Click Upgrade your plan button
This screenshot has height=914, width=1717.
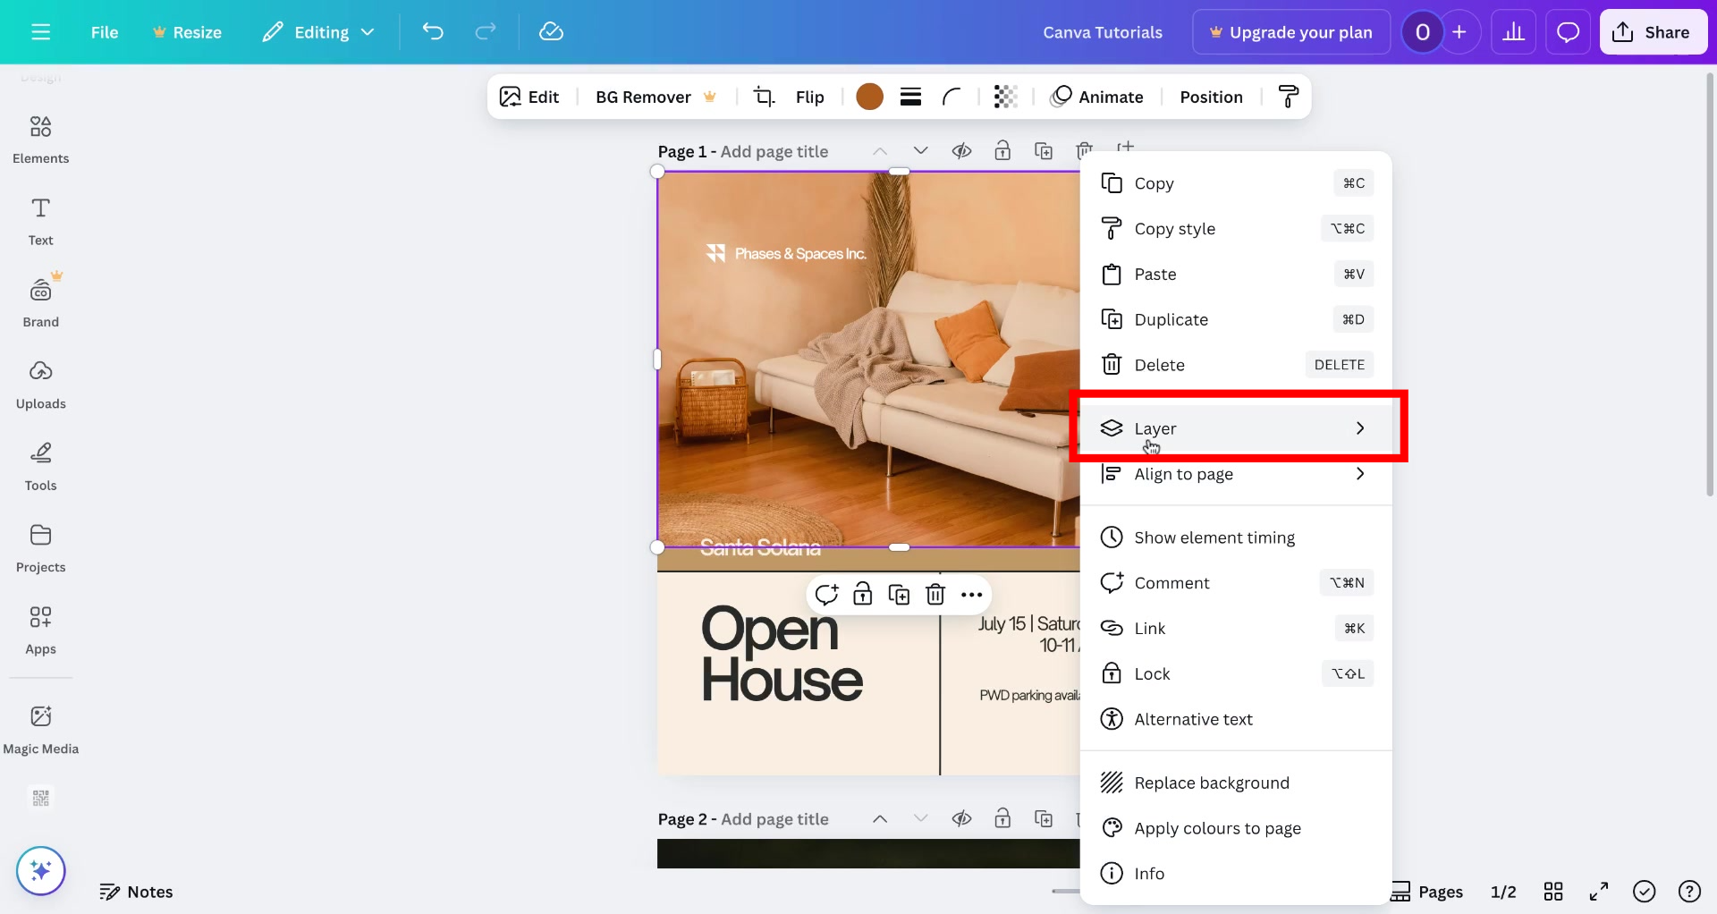(x=1291, y=31)
